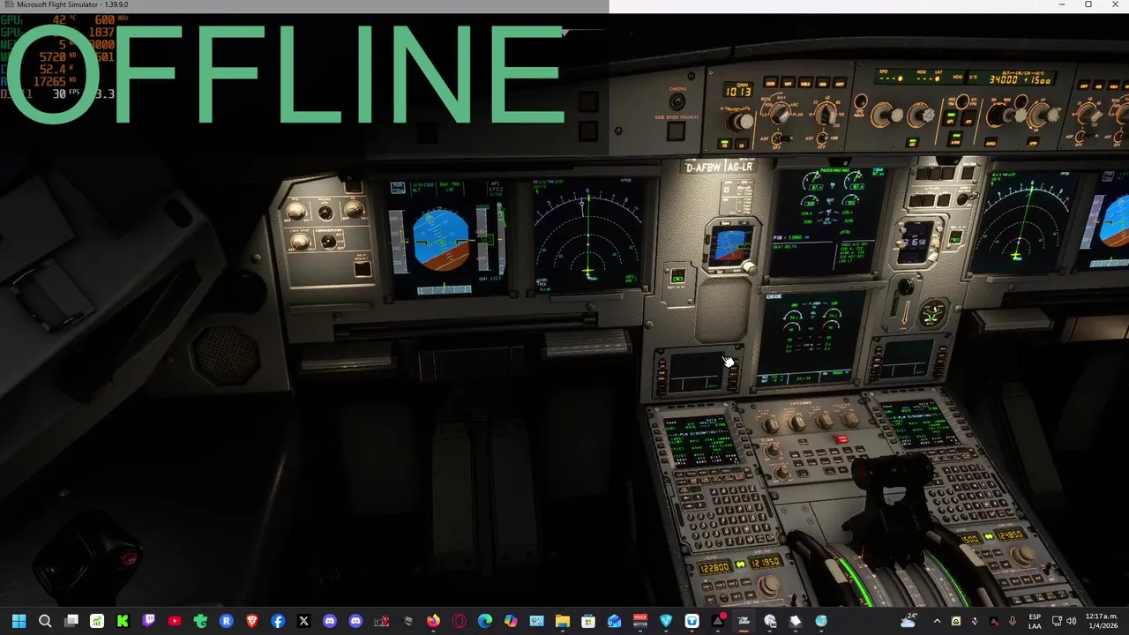This screenshot has width=1129, height=635.
Task: Open the YouTube taskbar icon
Action: (x=175, y=621)
